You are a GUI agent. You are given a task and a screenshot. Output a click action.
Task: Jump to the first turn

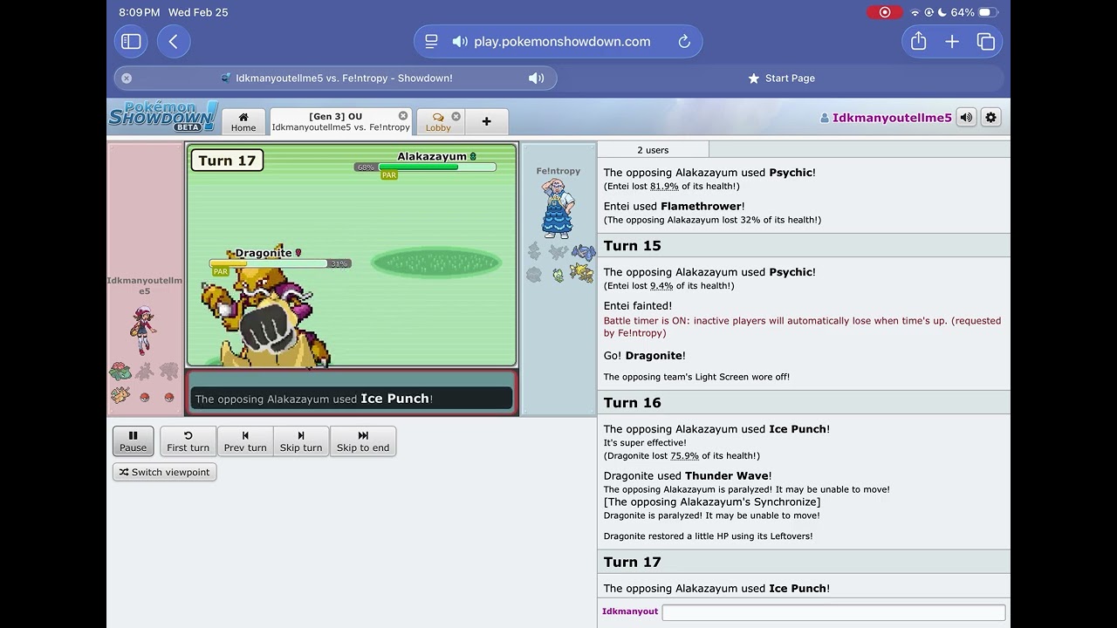tap(188, 440)
